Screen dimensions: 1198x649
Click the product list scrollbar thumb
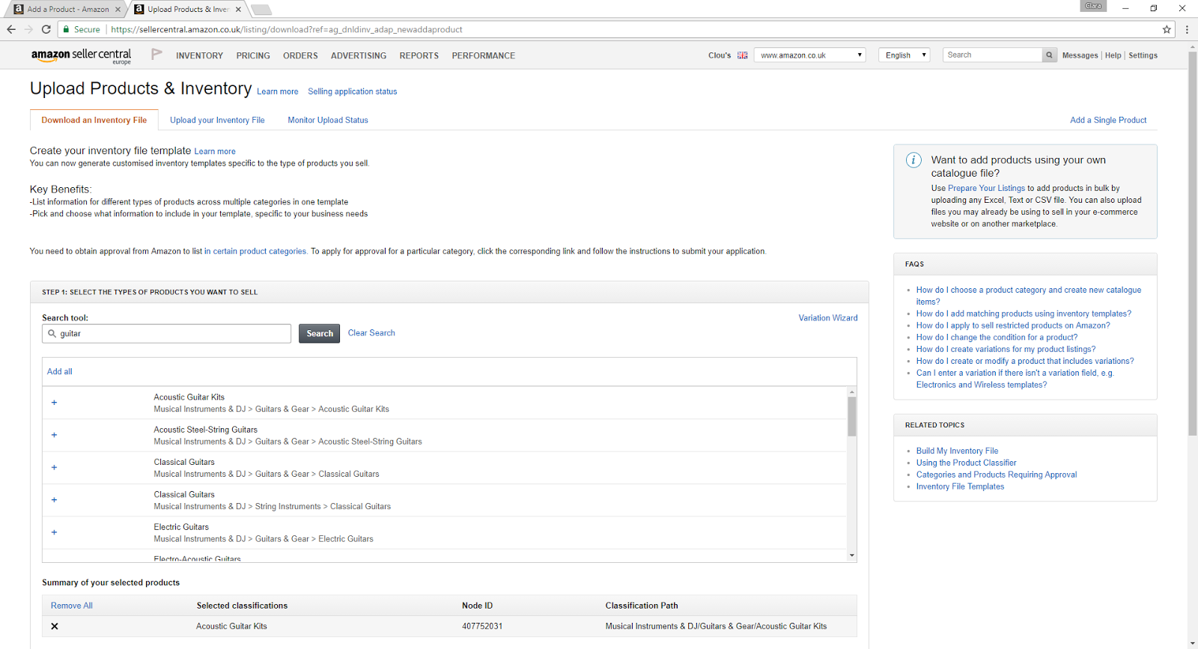point(851,416)
